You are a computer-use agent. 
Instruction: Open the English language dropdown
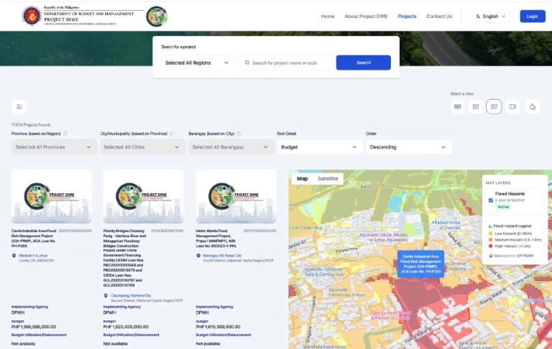point(491,17)
